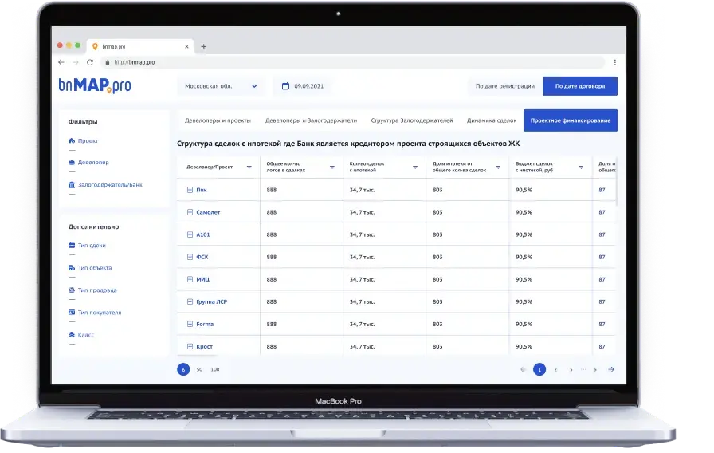Expand the МИЦ row
This screenshot has height=453, width=714.
190,279
